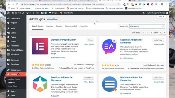This screenshot has width=175, height=98.
Task: Open the Chrome three-dot menu
Action: [x=166, y=4]
